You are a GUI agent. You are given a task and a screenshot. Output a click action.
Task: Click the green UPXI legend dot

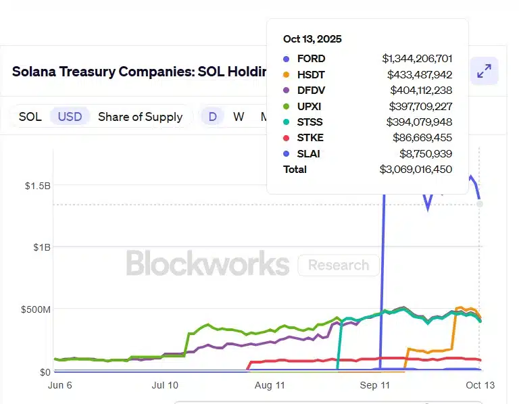point(287,106)
